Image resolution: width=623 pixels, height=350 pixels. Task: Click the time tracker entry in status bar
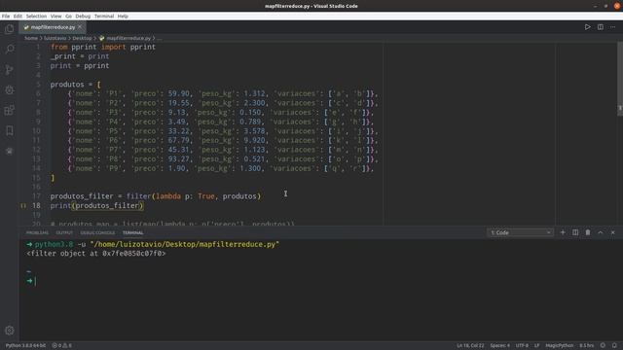[x=586, y=346]
